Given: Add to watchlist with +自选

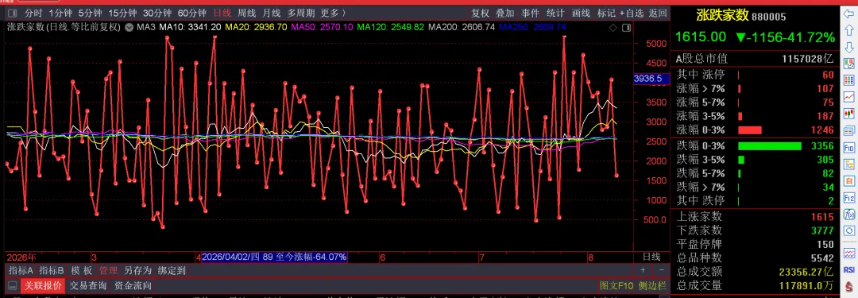Looking at the screenshot, I should tap(632, 14).
